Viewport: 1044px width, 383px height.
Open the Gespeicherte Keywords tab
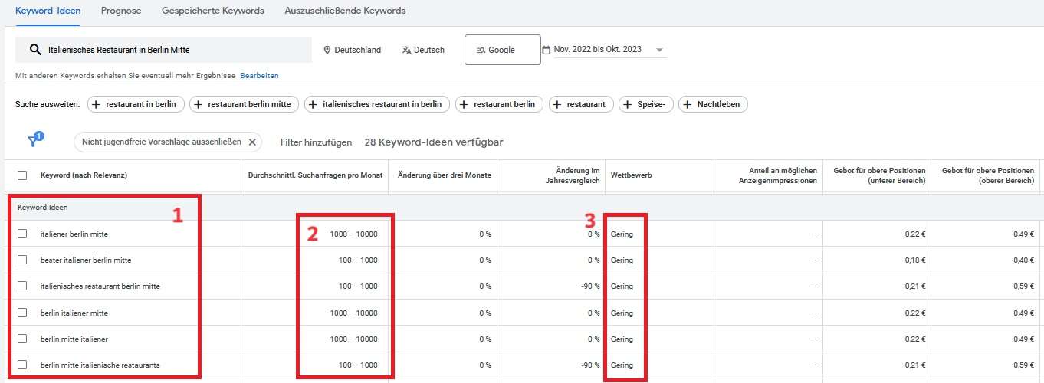pyautogui.click(x=213, y=11)
